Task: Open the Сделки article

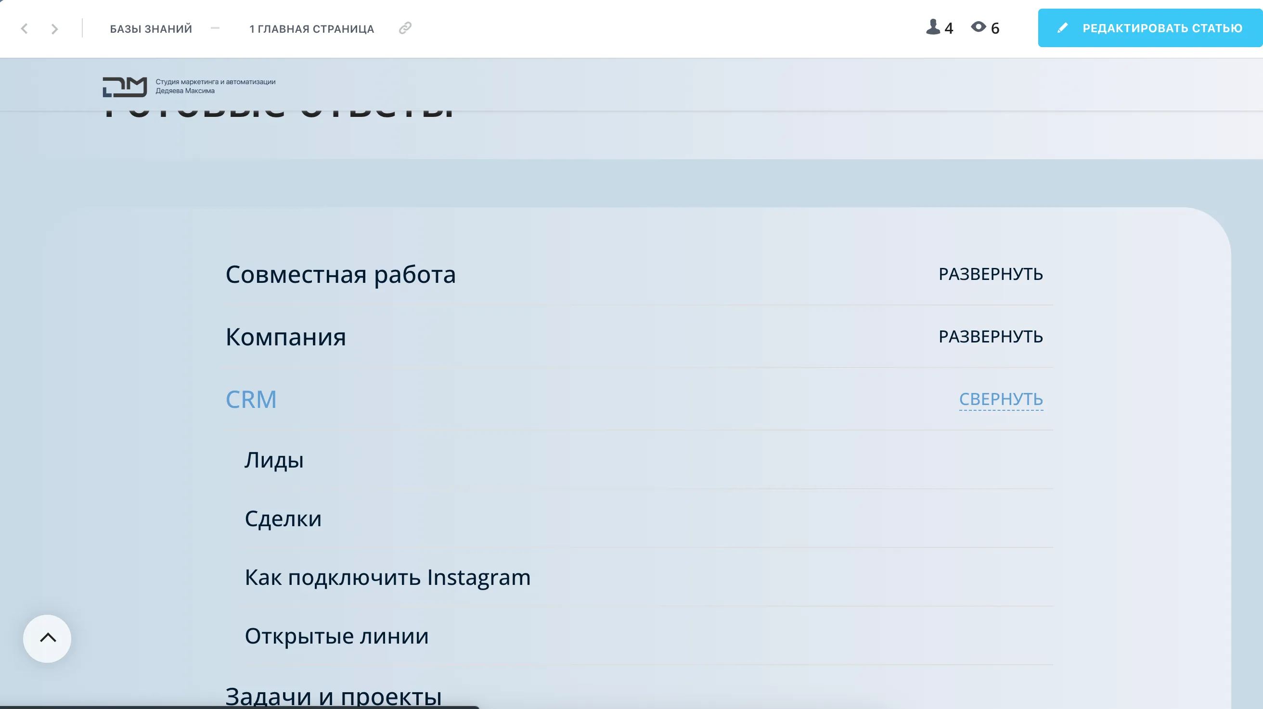Action: (284, 519)
